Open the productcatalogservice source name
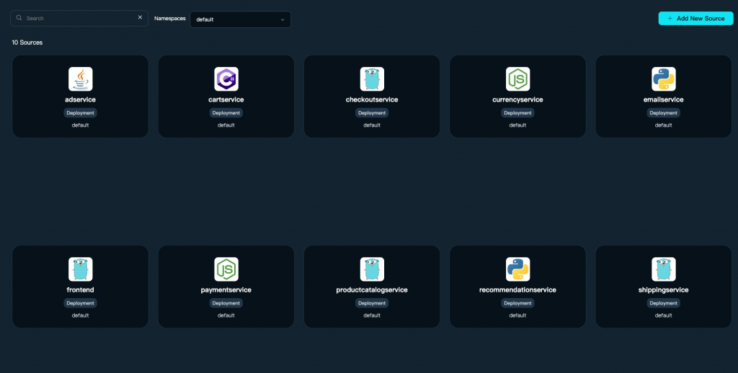738x373 pixels. [372, 289]
